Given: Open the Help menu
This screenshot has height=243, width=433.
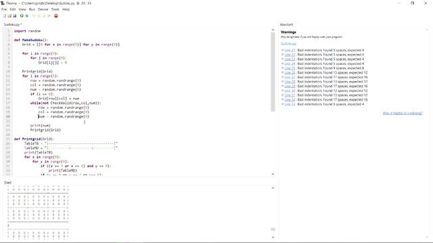Looking at the screenshot, I should pos(66,9).
